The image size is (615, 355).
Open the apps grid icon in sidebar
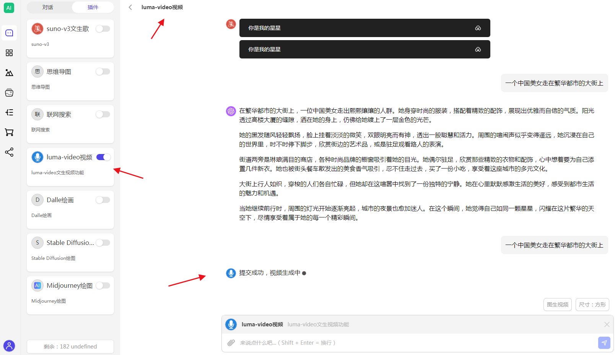point(9,53)
